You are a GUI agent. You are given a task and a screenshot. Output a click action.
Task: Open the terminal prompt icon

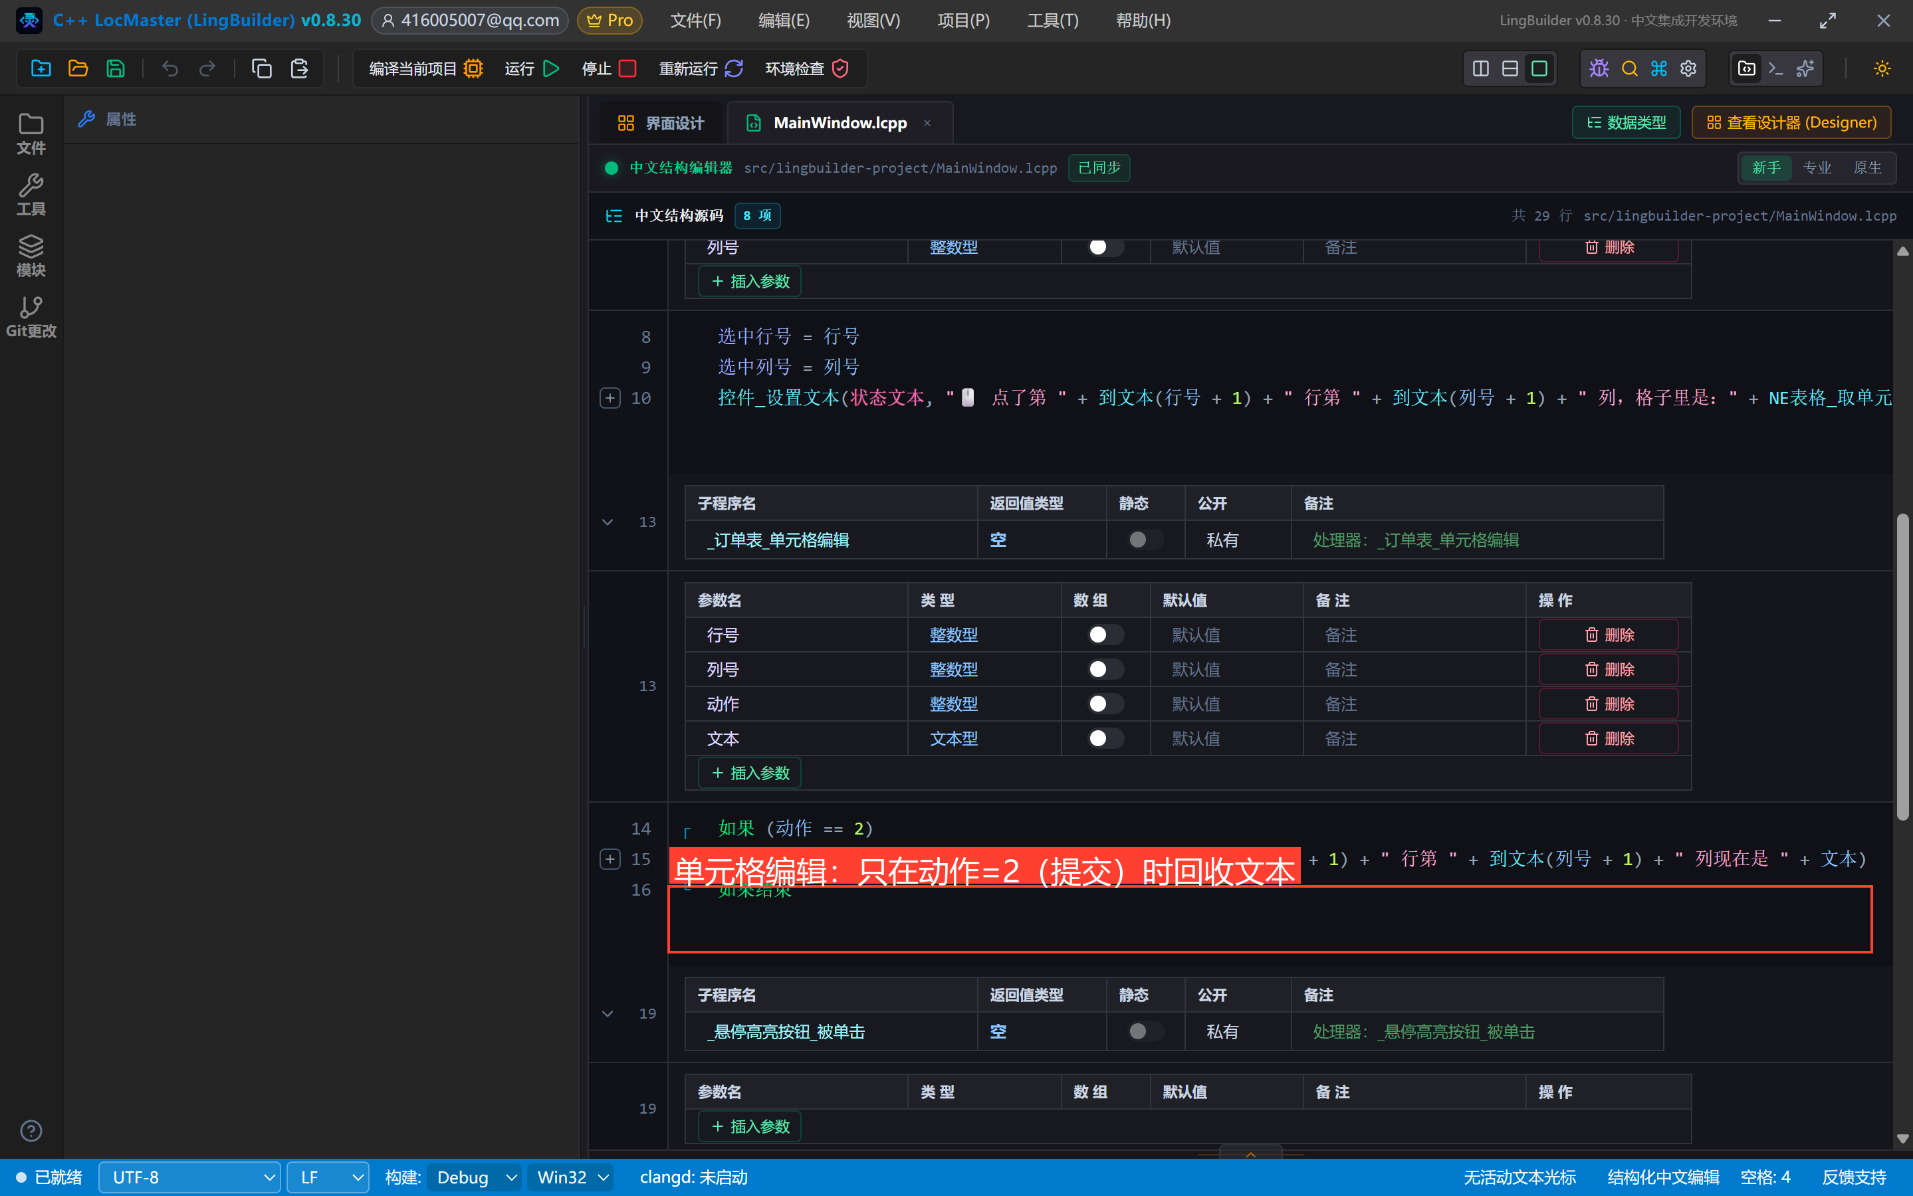1775,69
